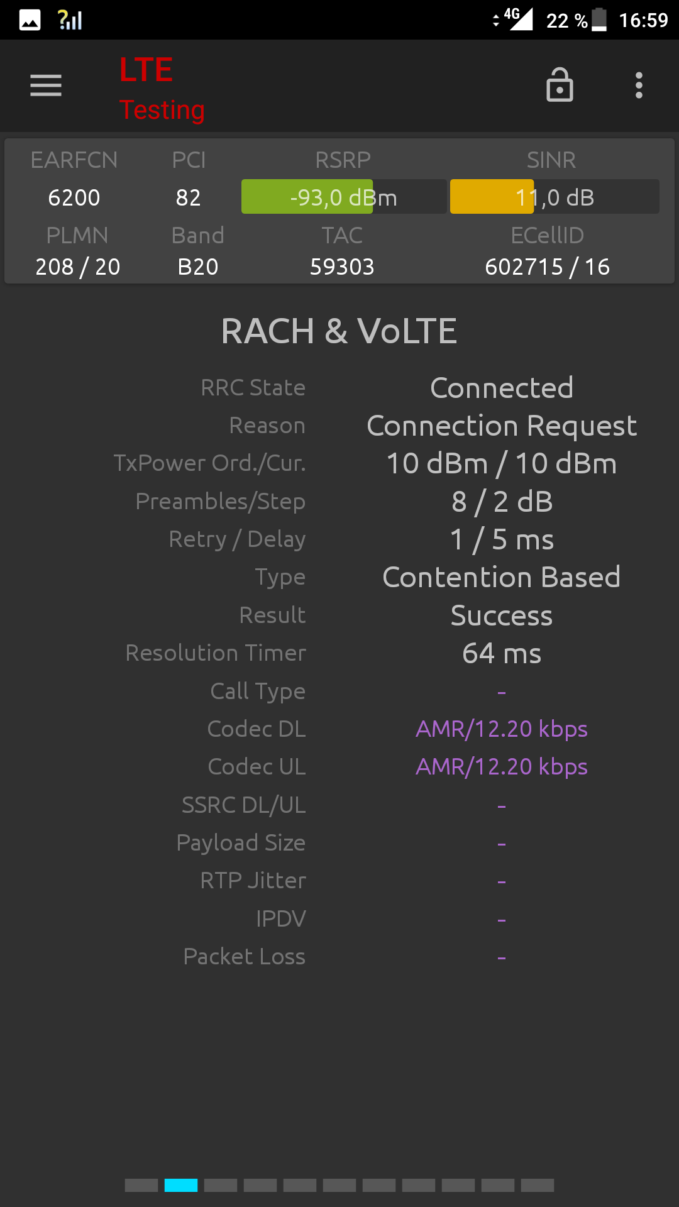This screenshot has width=679, height=1207.
Task: Select the highlighted cyan page indicator
Action: (181, 1185)
